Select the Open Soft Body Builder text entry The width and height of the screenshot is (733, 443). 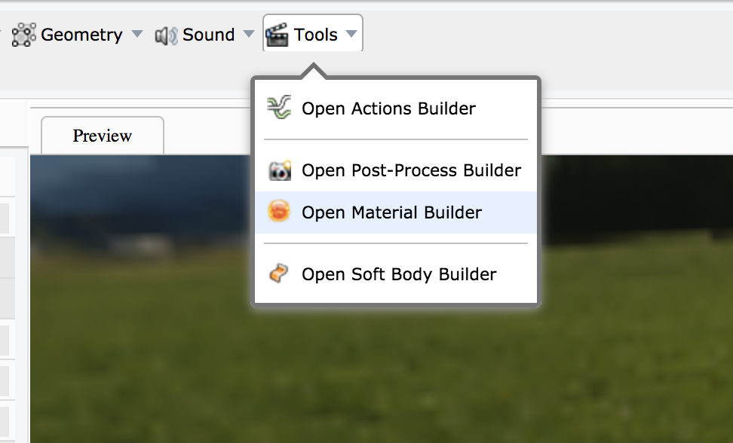(x=399, y=274)
